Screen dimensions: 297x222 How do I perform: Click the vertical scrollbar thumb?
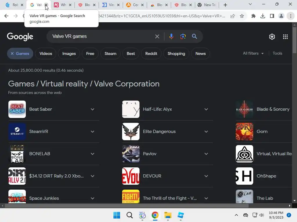(x=294, y=40)
